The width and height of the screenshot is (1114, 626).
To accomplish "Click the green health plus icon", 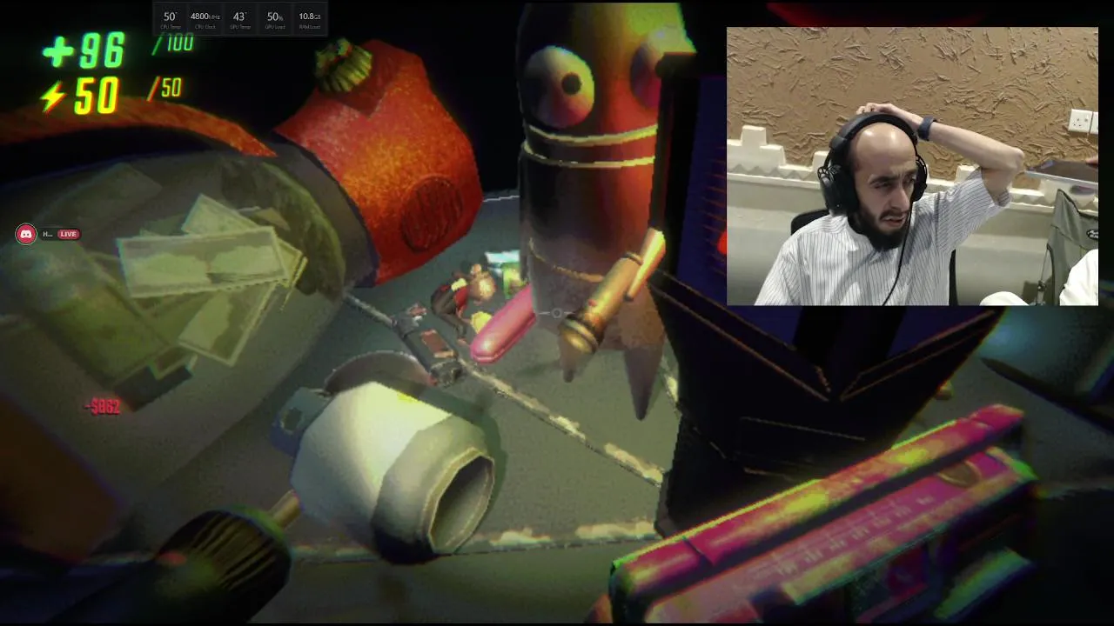I will [x=58, y=52].
